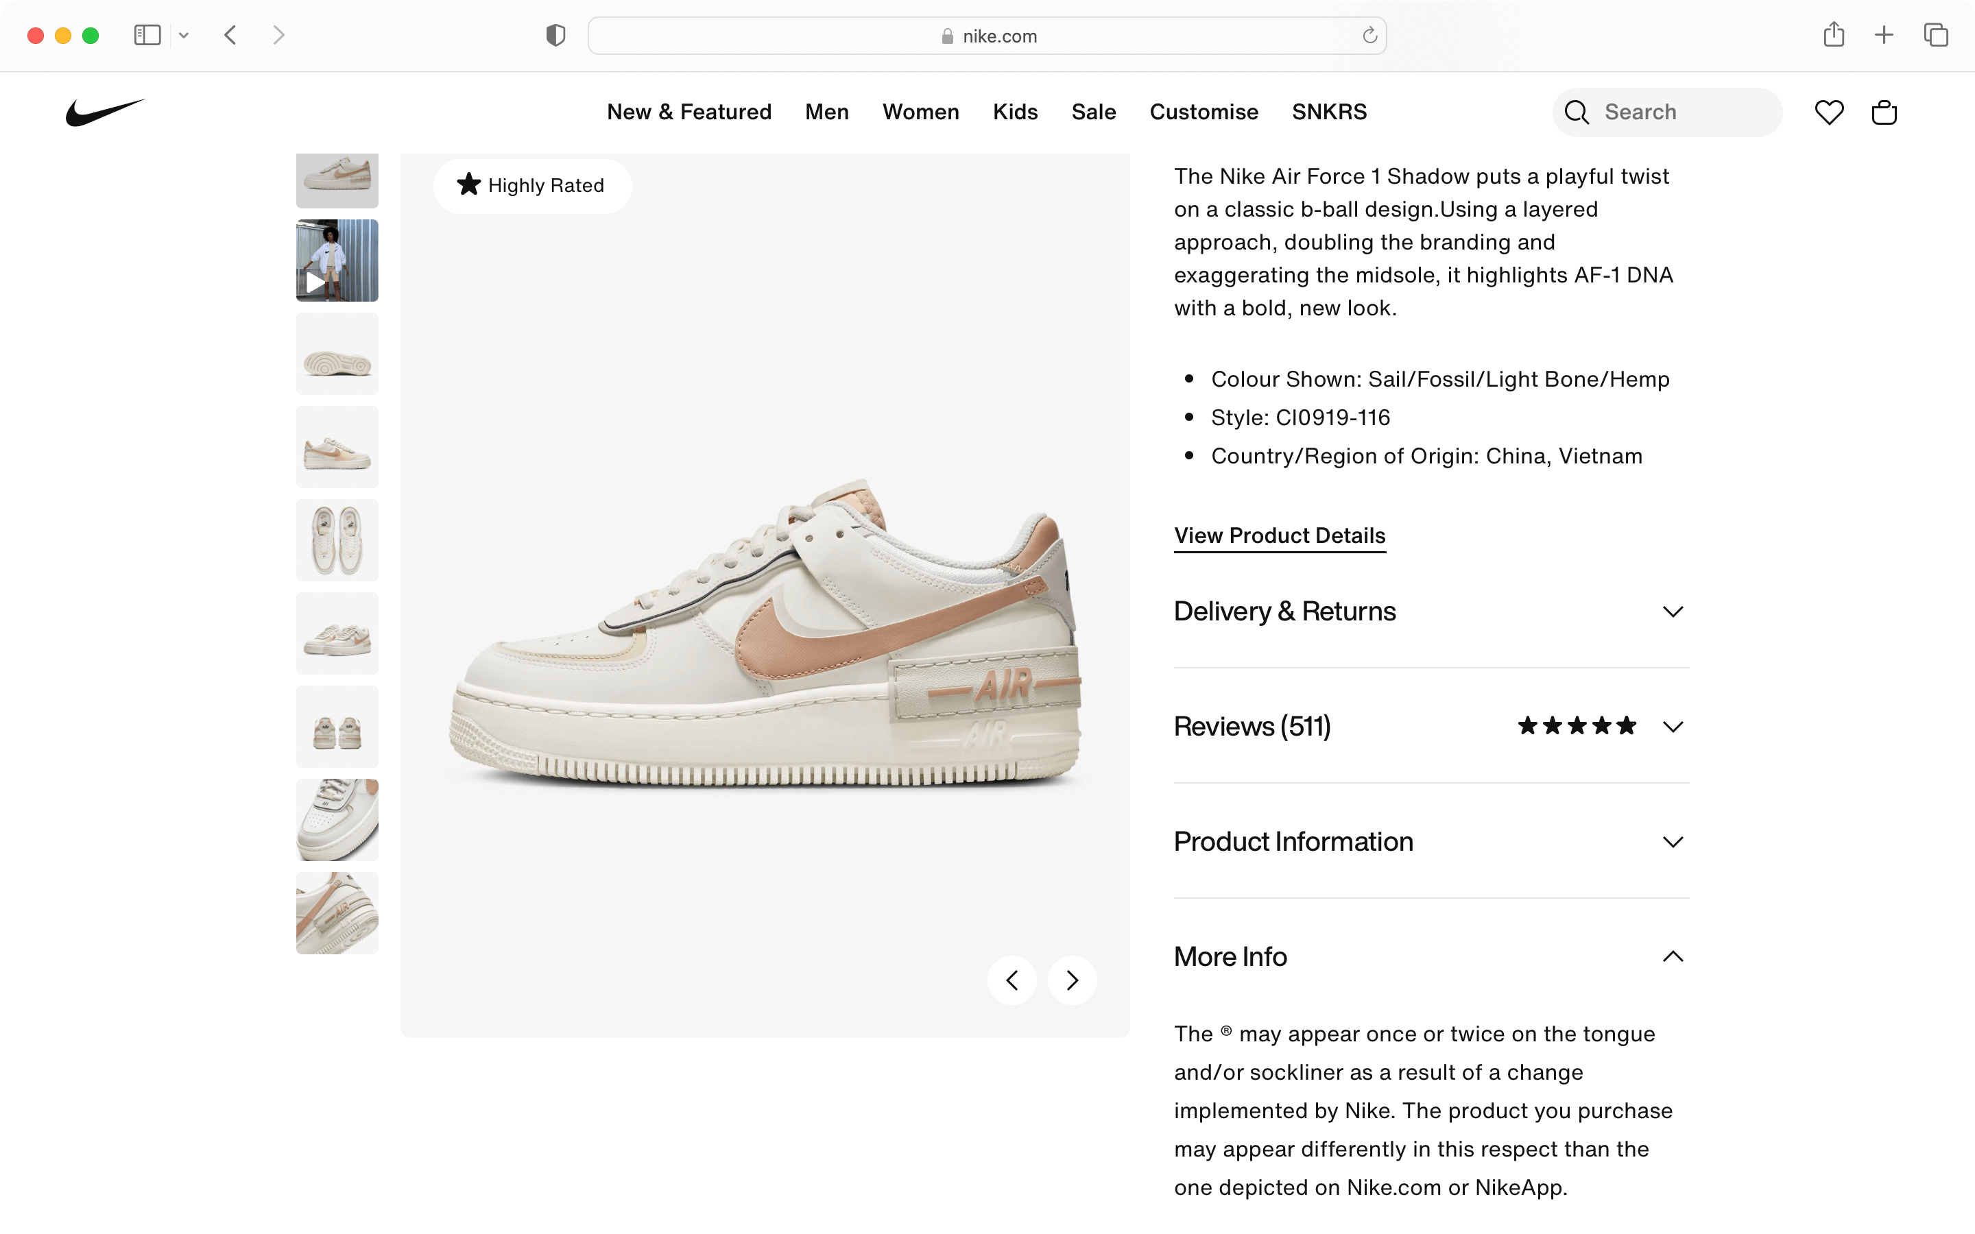Collapse More Info section
The height and width of the screenshot is (1234, 1975).
coord(1431,956)
